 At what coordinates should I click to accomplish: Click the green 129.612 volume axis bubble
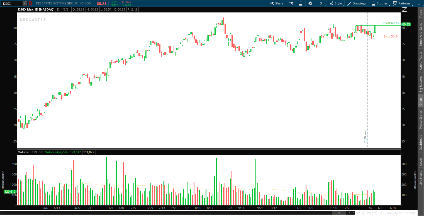(10, 192)
